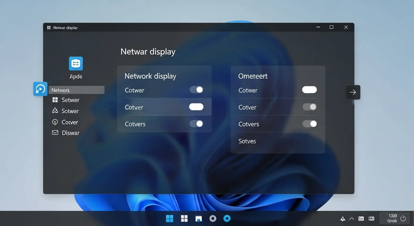This screenshot has width=414, height=226.
Task: Click the blue circle taskbar icon
Action: click(x=227, y=218)
